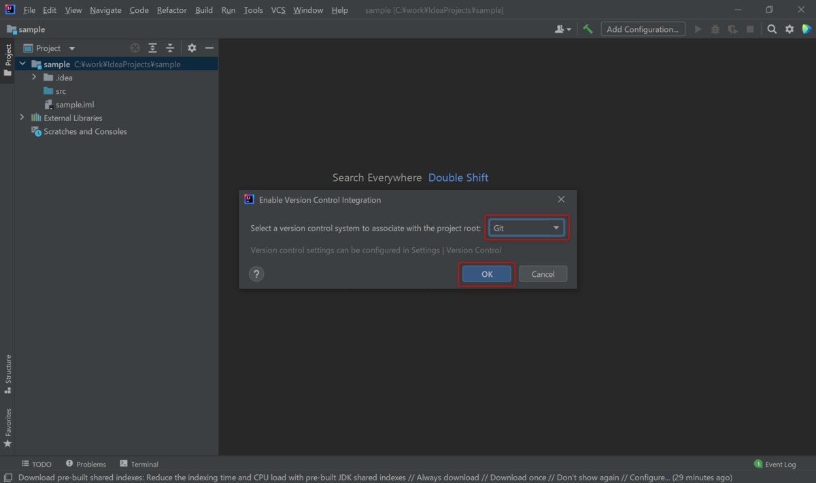Select the src folder
Viewport: 816px width, 483px height.
[x=54, y=91]
